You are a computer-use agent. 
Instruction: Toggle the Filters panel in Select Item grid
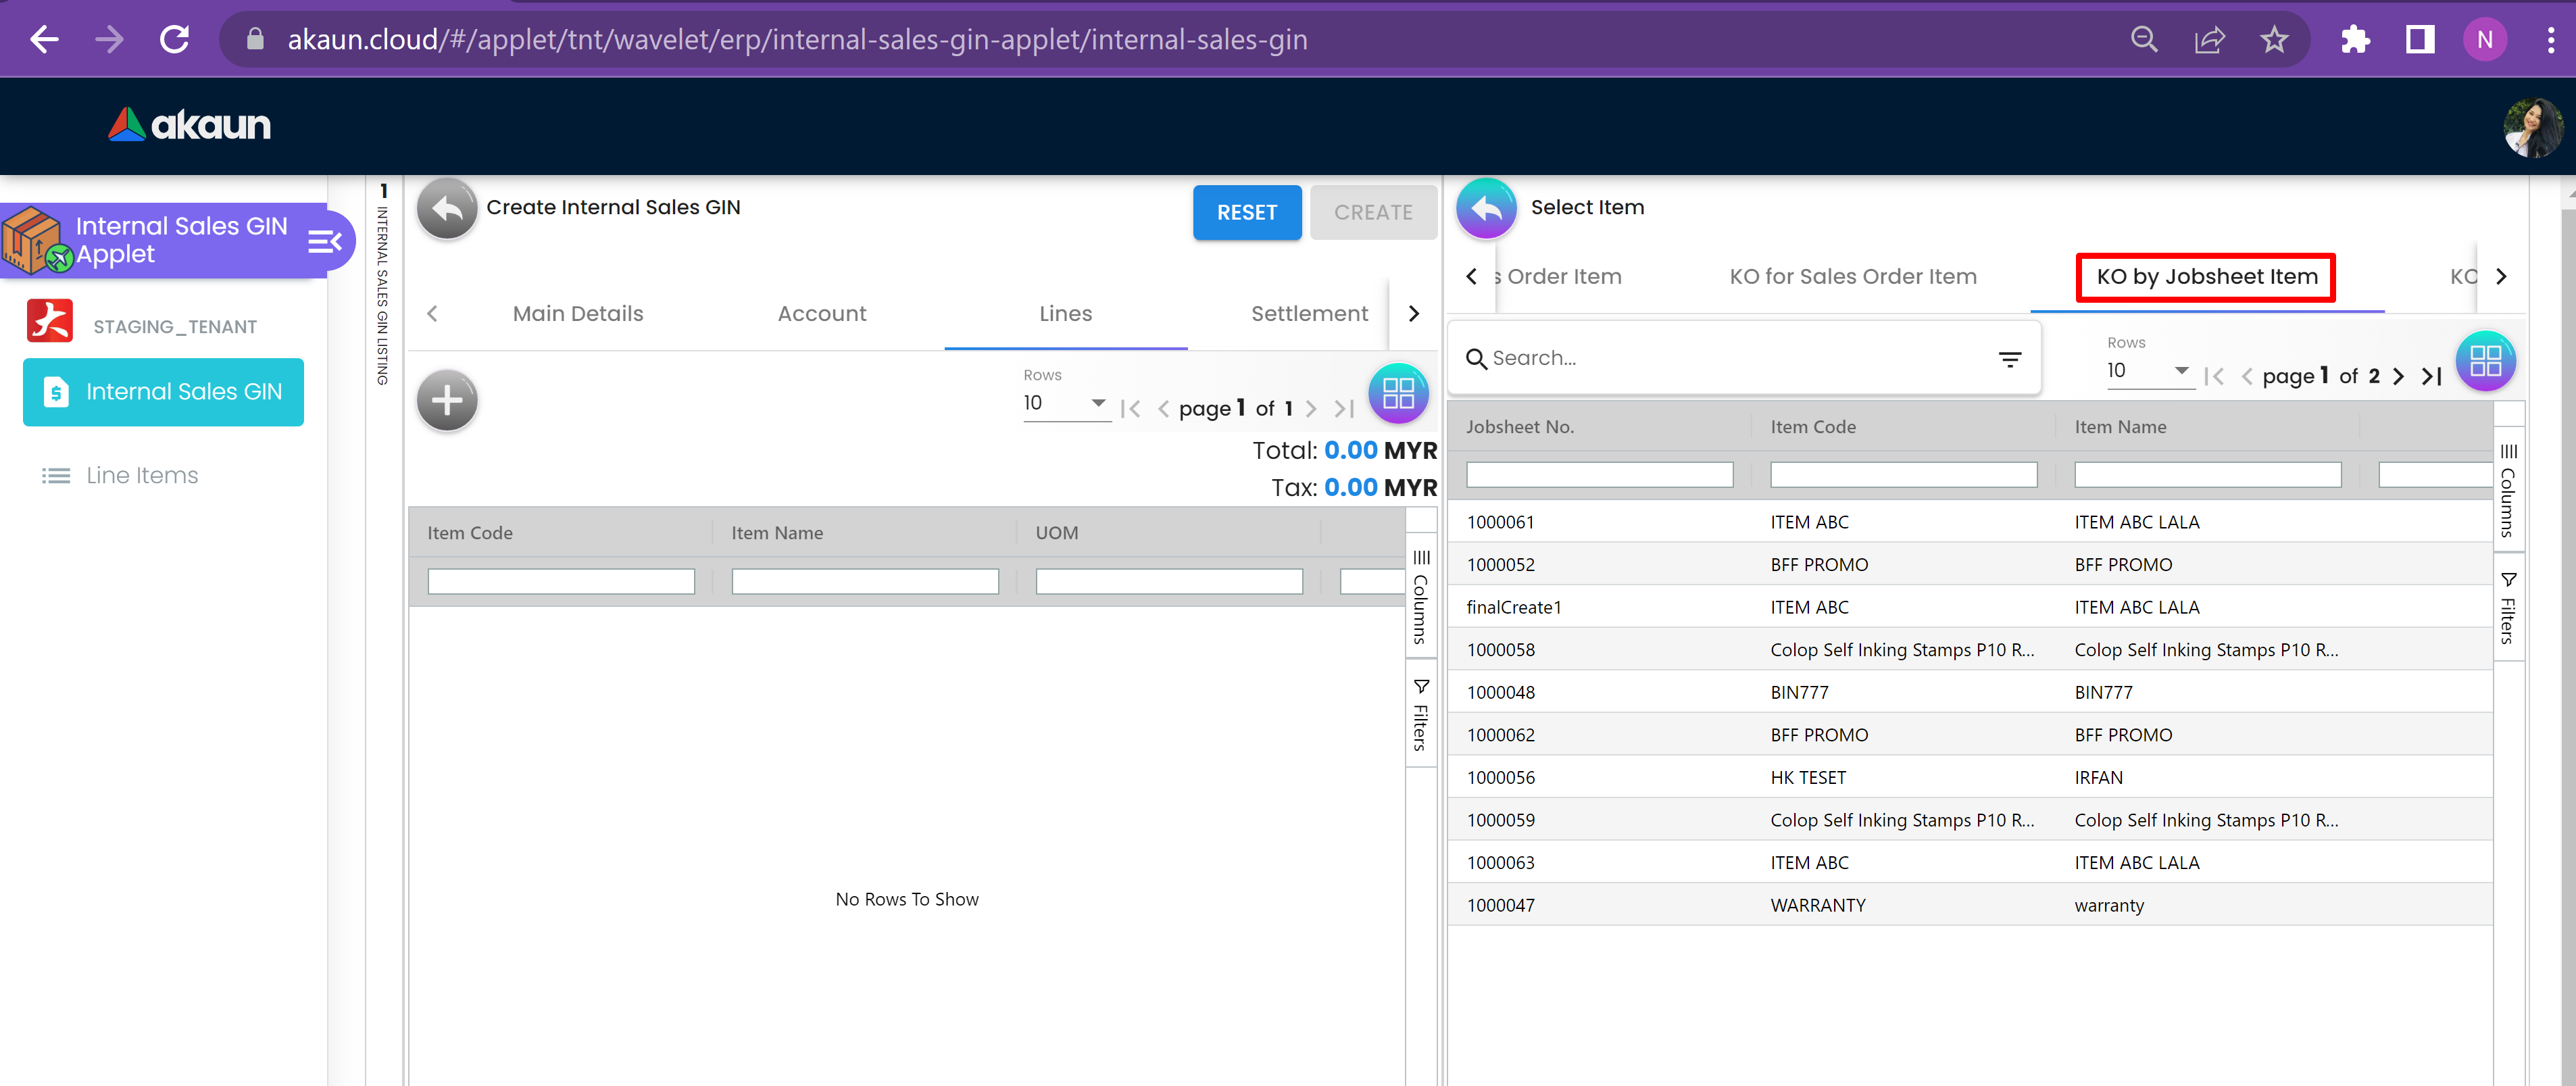click(2508, 607)
